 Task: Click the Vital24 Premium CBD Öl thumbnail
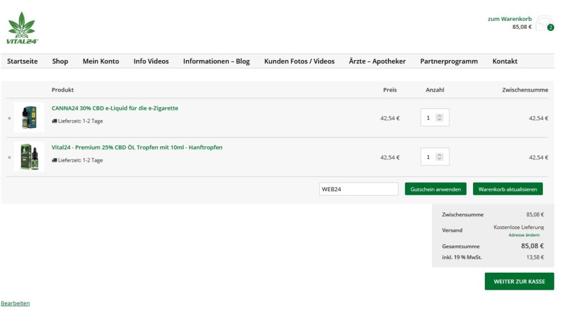point(29,157)
